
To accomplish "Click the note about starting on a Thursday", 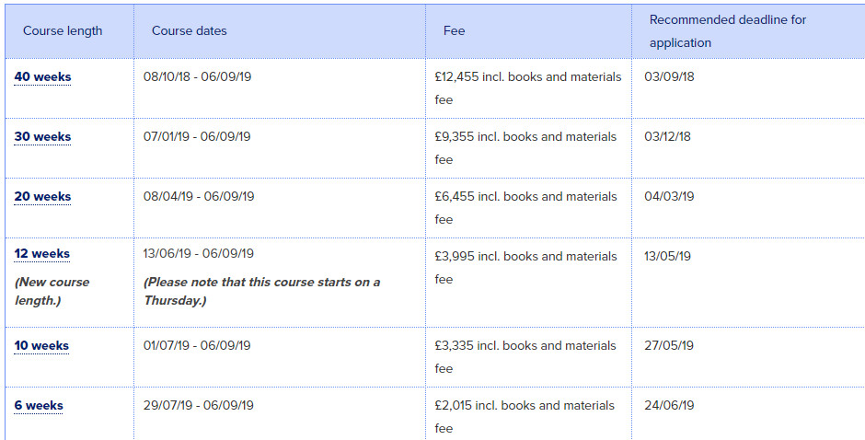I will (262, 291).
